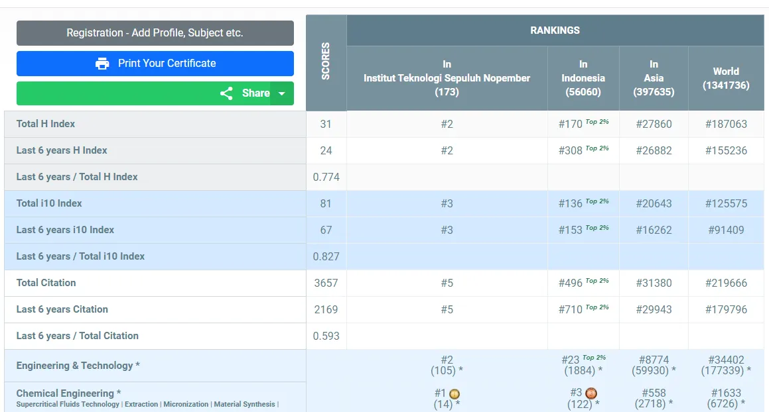Click the green Share button label

coord(255,93)
